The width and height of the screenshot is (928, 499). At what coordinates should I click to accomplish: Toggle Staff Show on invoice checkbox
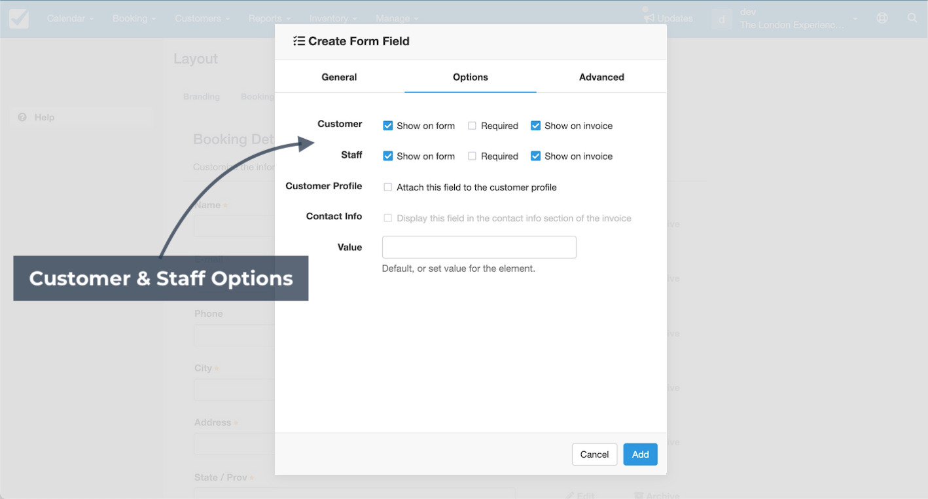(x=536, y=156)
